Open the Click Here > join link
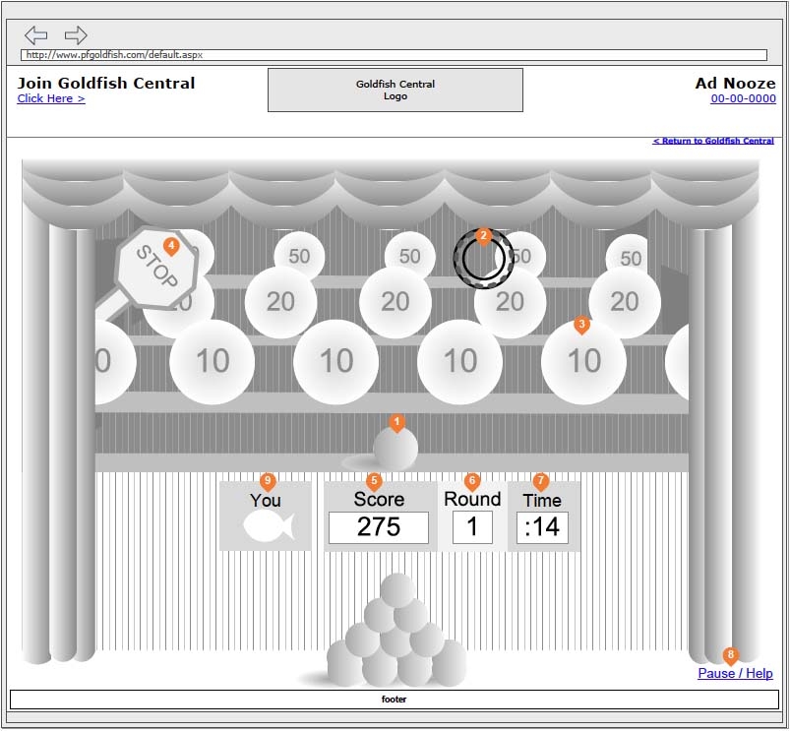Screen dimensions: 790x731 (x=51, y=98)
